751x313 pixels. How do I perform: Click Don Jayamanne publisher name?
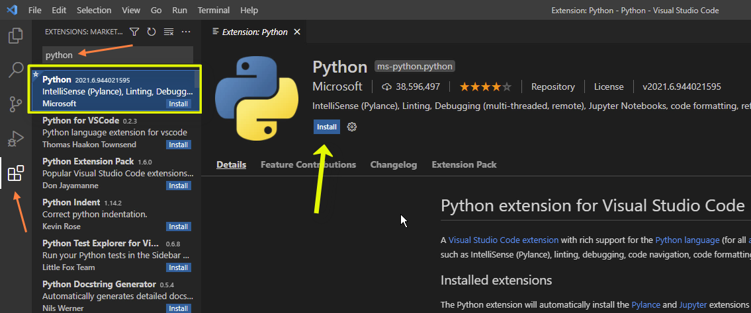pyautogui.click(x=70, y=186)
